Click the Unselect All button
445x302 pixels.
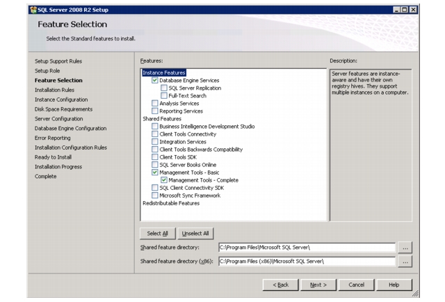(x=195, y=234)
